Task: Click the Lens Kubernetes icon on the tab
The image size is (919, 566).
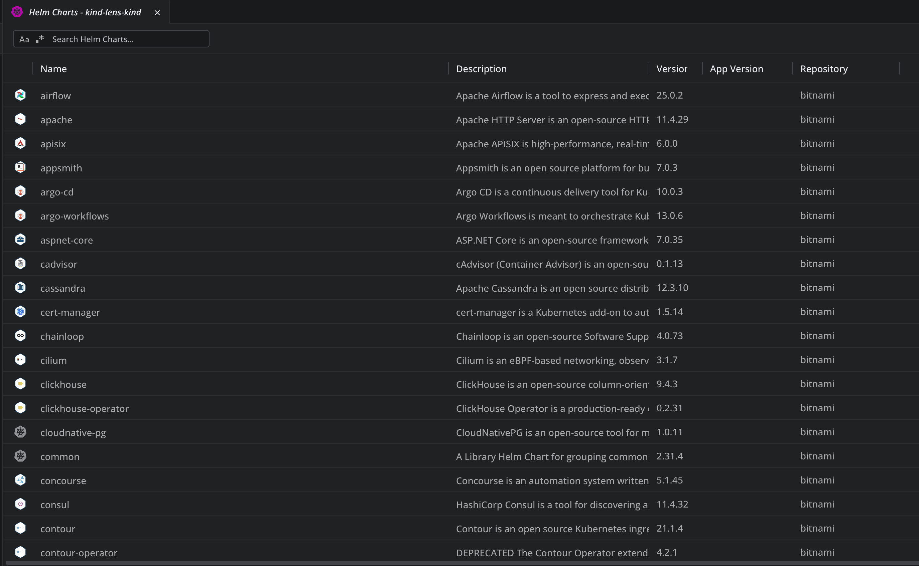Action: [17, 12]
